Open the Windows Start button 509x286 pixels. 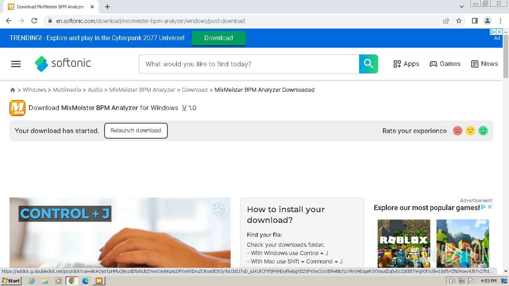pos(11,281)
